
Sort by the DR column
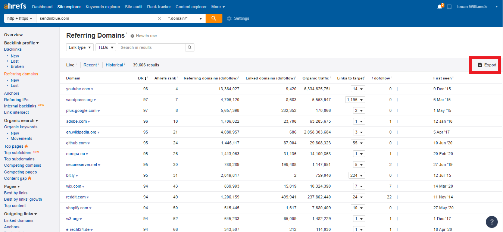[142, 78]
